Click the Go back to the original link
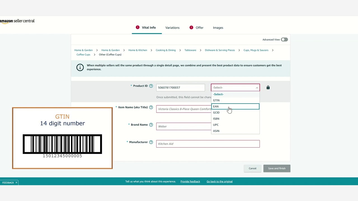 coord(220,181)
